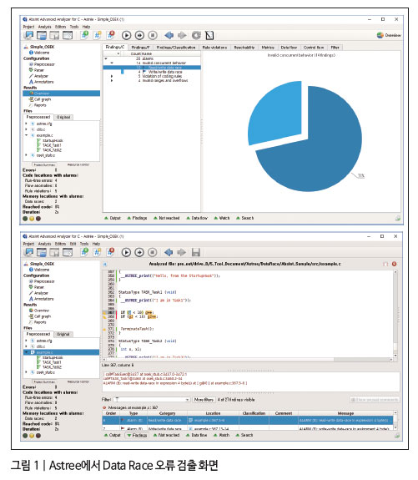Click second layout toolbar icon in code-view window

pyautogui.click(x=42, y=252)
